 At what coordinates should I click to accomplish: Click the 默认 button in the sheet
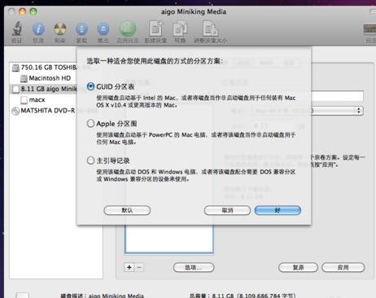pyautogui.click(x=127, y=210)
